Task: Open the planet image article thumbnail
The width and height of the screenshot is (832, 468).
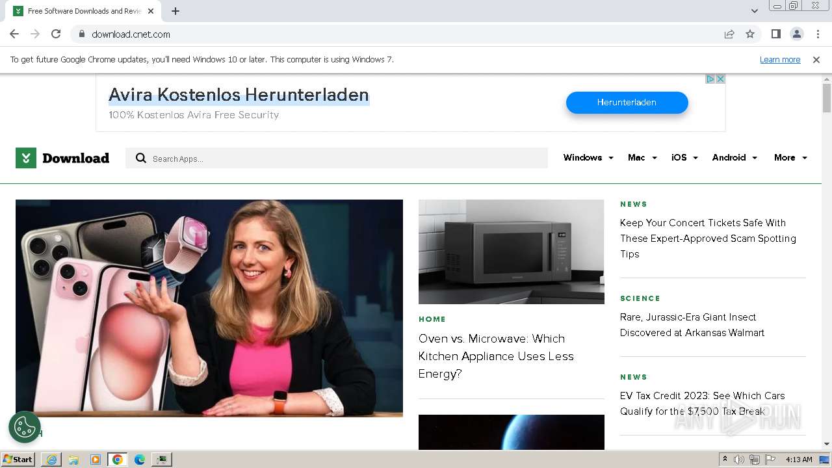Action: coord(512,432)
